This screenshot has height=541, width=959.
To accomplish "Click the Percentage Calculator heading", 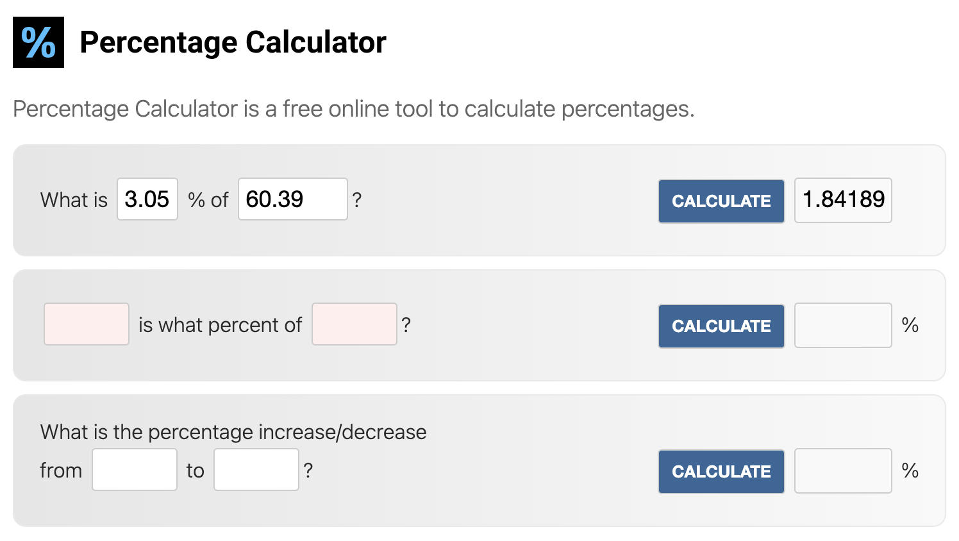I will pyautogui.click(x=233, y=42).
